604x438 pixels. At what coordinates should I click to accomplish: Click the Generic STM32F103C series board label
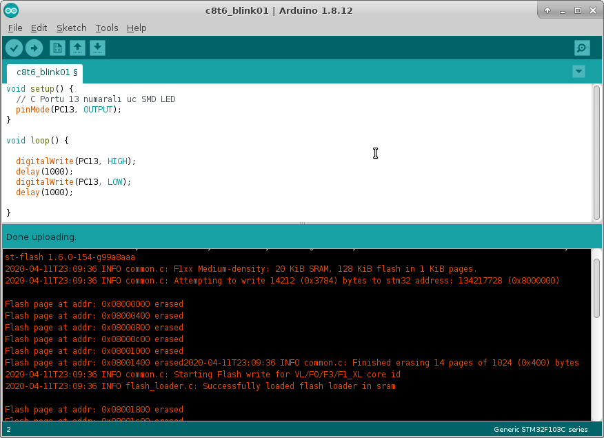click(541, 429)
